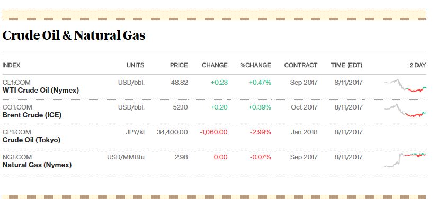
Task: Click the Crude Oil & Natural Gas heading
Action: pos(74,35)
